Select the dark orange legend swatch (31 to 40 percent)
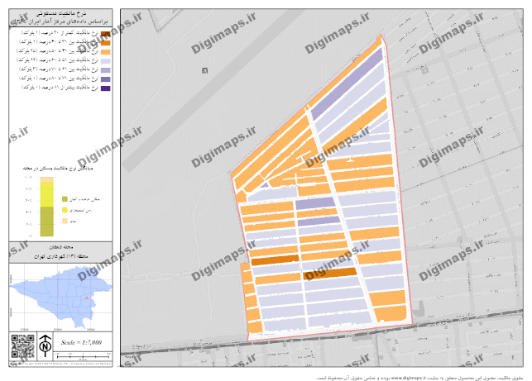532x381 pixels. (x=106, y=43)
